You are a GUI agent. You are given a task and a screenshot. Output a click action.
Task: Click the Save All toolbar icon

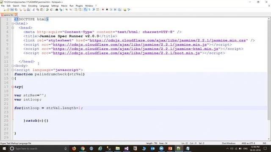click(x=16, y=10)
